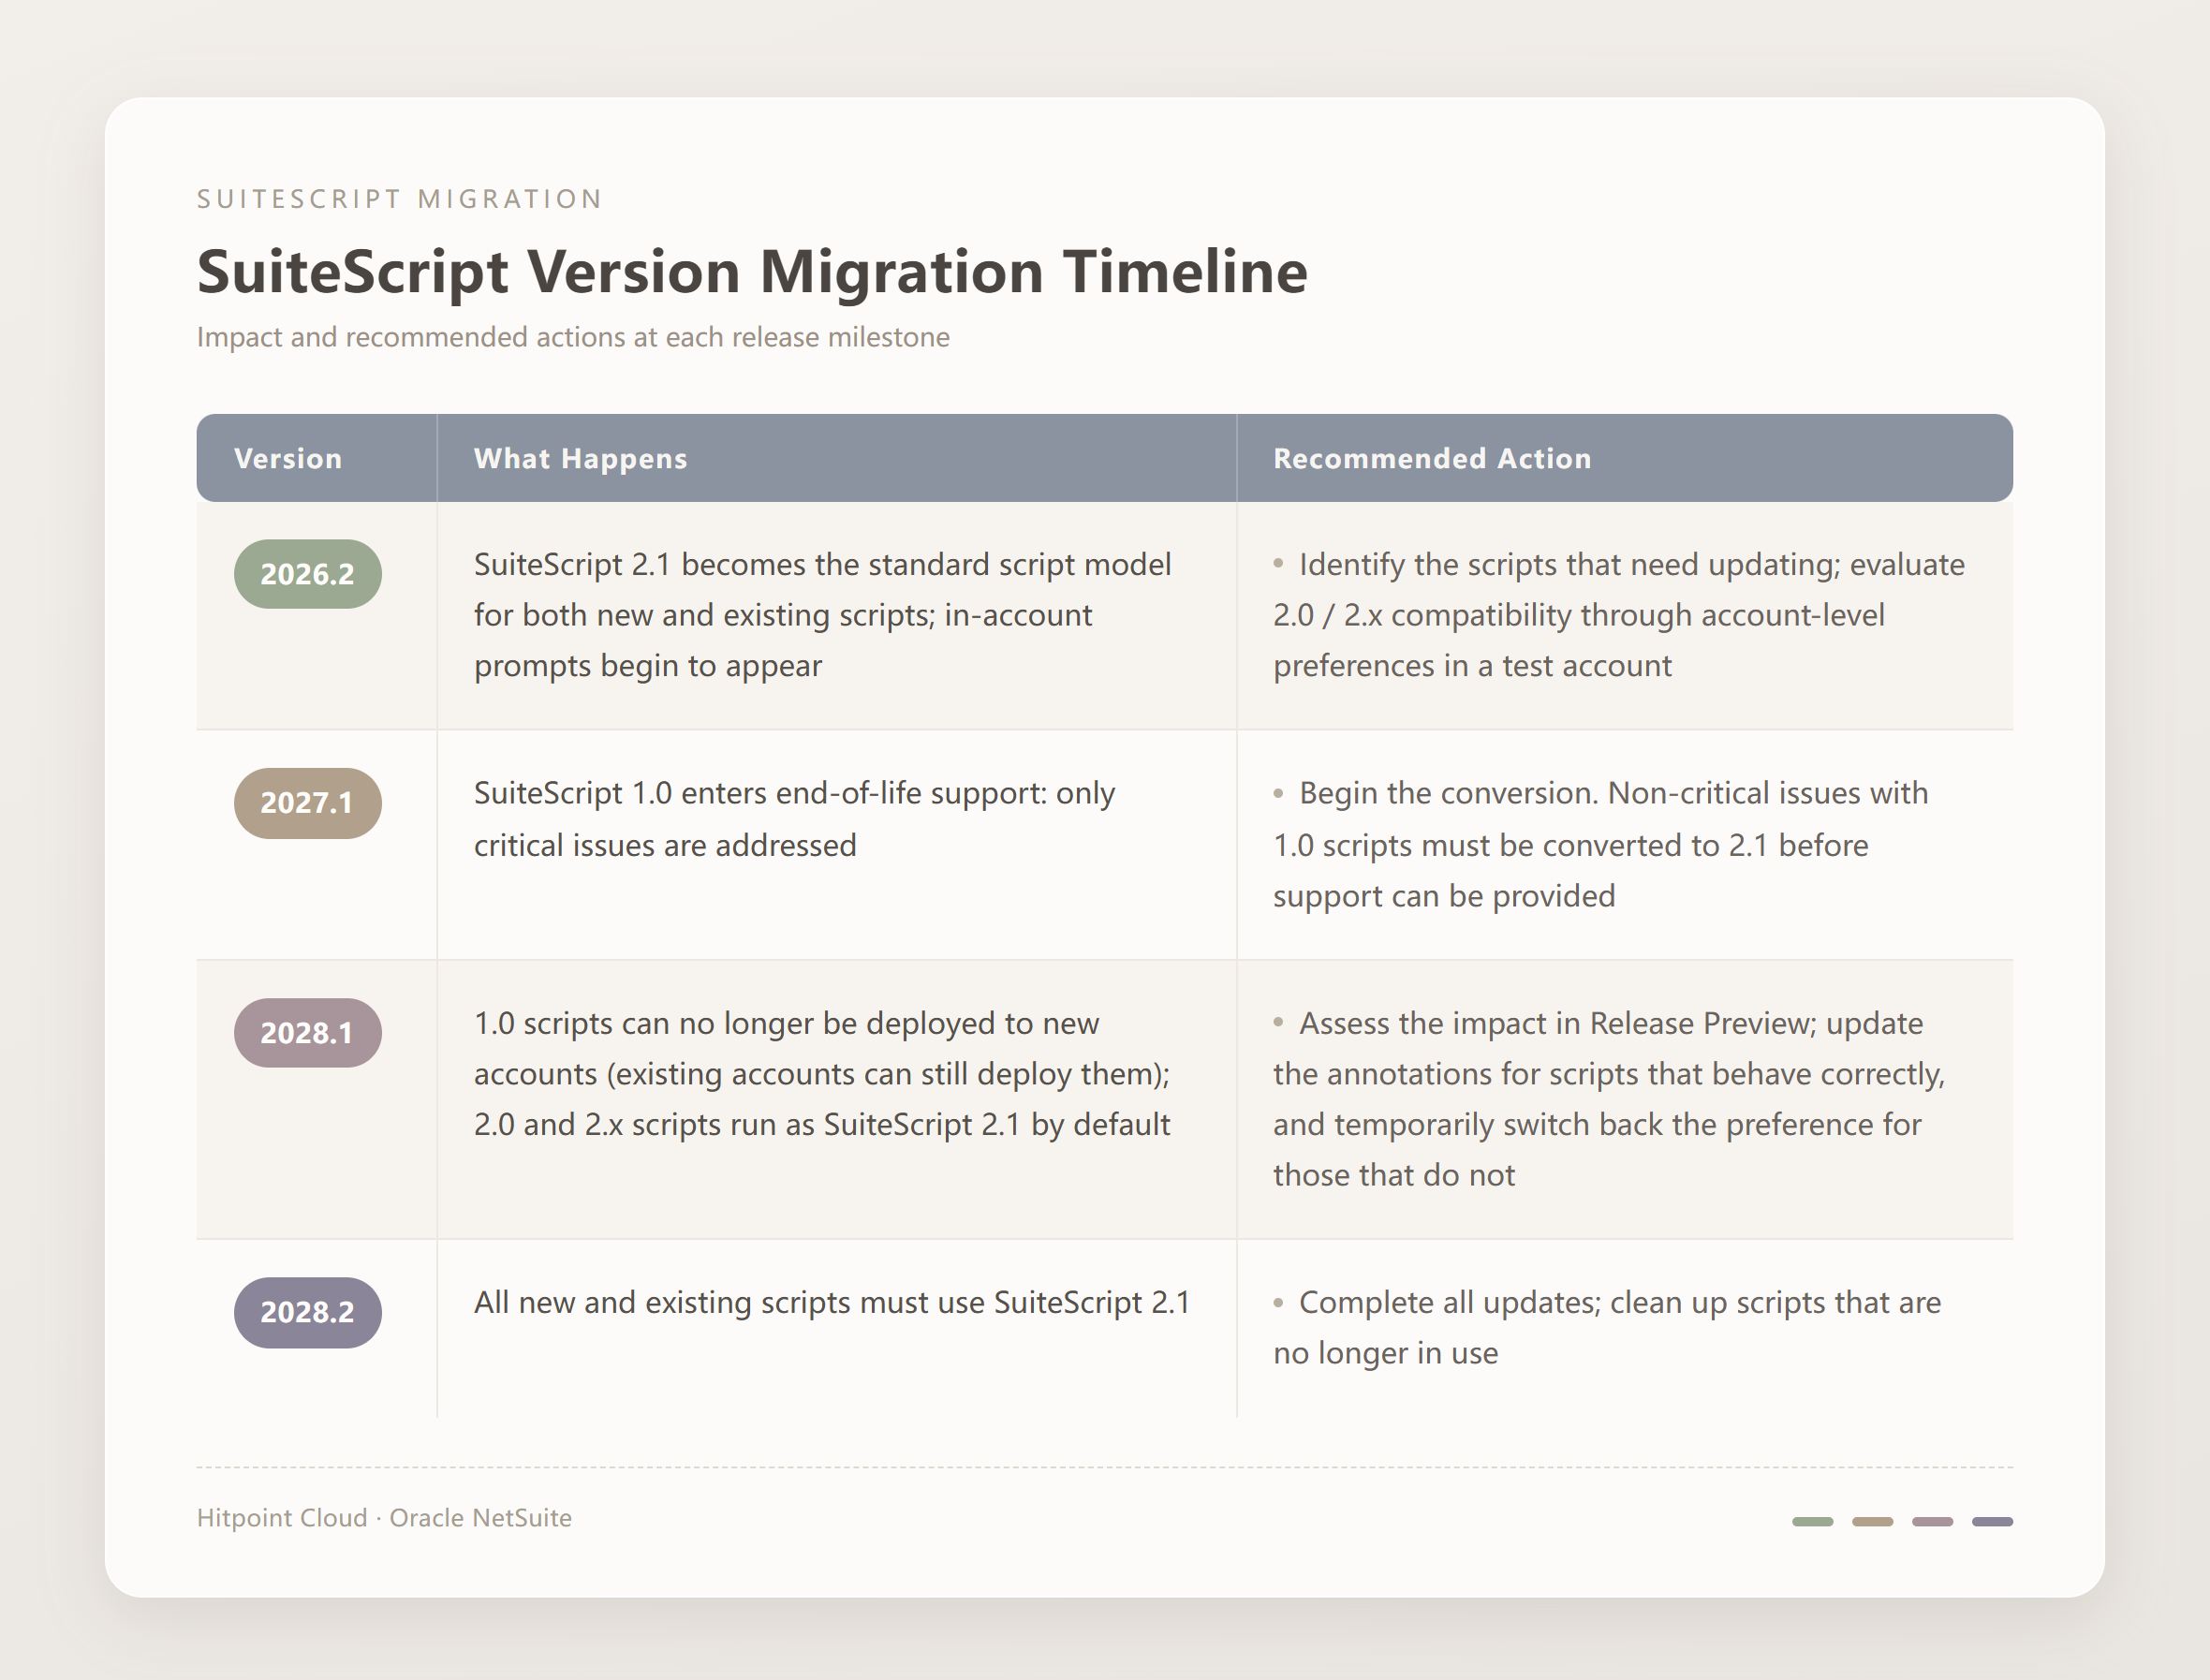Click the cell 'Complete all updates; clean up scripts'
The height and width of the screenshot is (1680, 2210).
1625,1327
